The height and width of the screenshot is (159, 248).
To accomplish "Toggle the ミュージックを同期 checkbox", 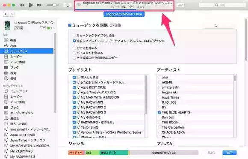I will [70, 25].
